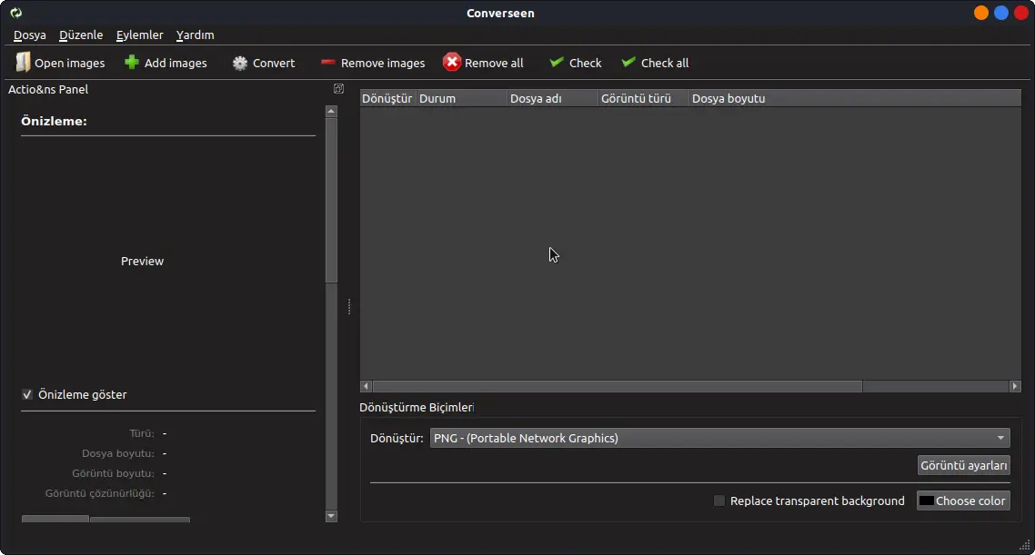
Task: Click the blue maximize window button
Action: click(x=1001, y=13)
